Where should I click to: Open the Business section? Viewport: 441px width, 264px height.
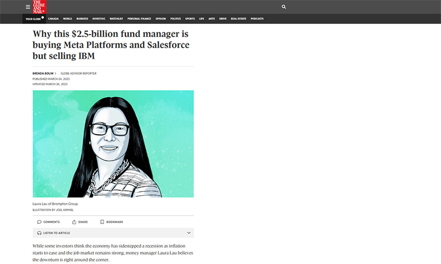pos(82,19)
